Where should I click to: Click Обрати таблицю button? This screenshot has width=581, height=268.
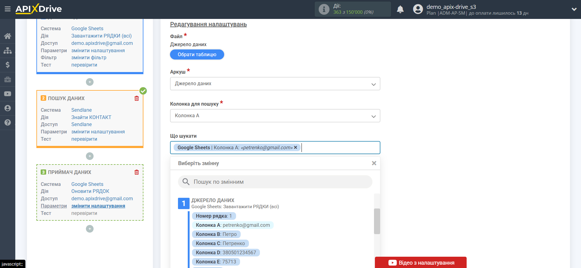(197, 54)
